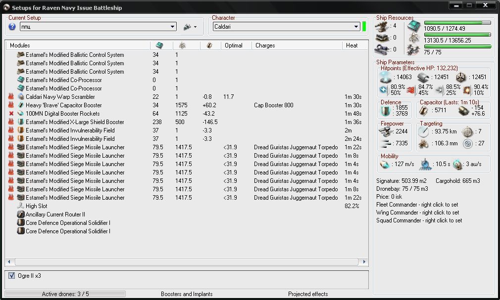Expand the Current Setup dropdown
Screen dimensions: 500x300
(x=172, y=27)
